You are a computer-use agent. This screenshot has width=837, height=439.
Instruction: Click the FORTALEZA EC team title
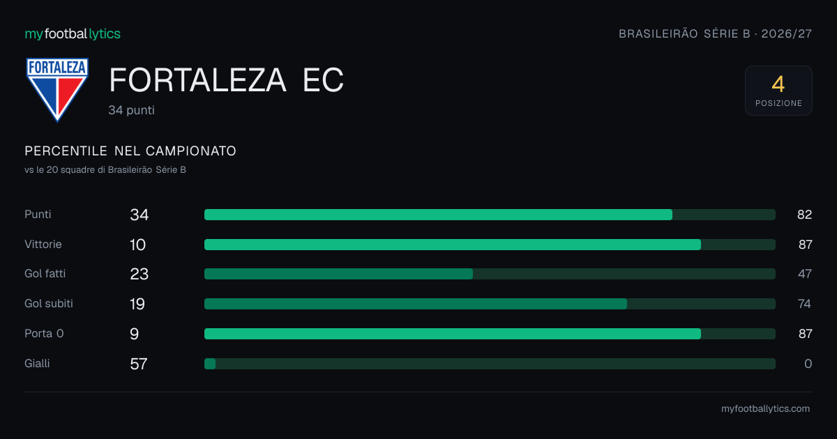[226, 81]
